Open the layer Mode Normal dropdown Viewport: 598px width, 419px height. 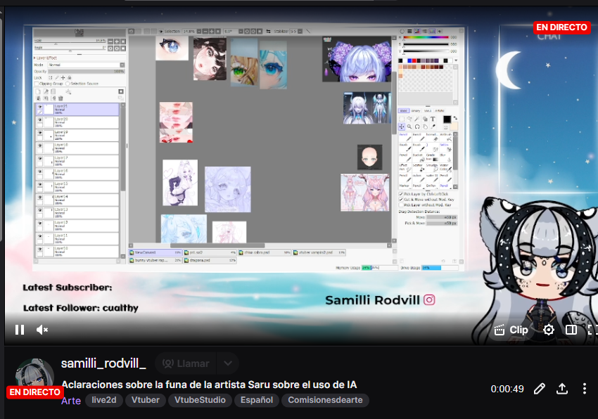tap(87, 65)
